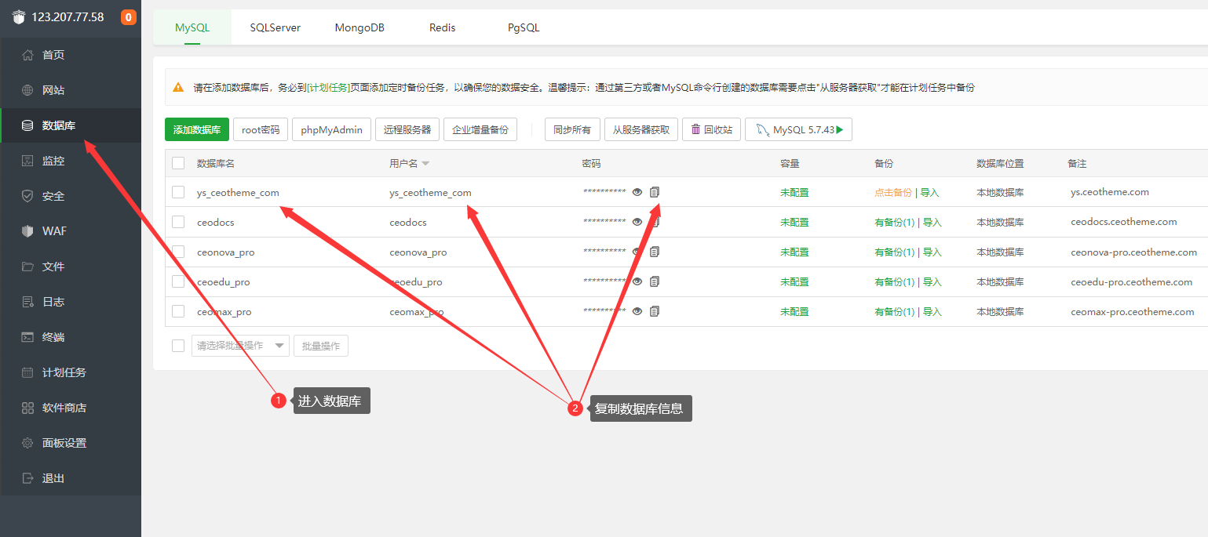Tick the checkbox for ys_ceotheme_com row
The image size is (1208, 537).
point(178,192)
